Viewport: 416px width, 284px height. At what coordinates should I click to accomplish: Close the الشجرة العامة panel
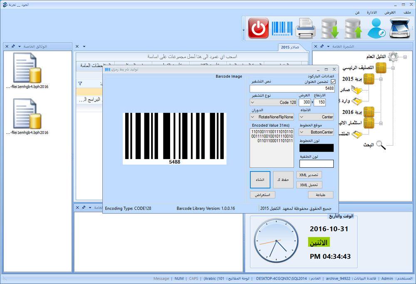[316, 47]
